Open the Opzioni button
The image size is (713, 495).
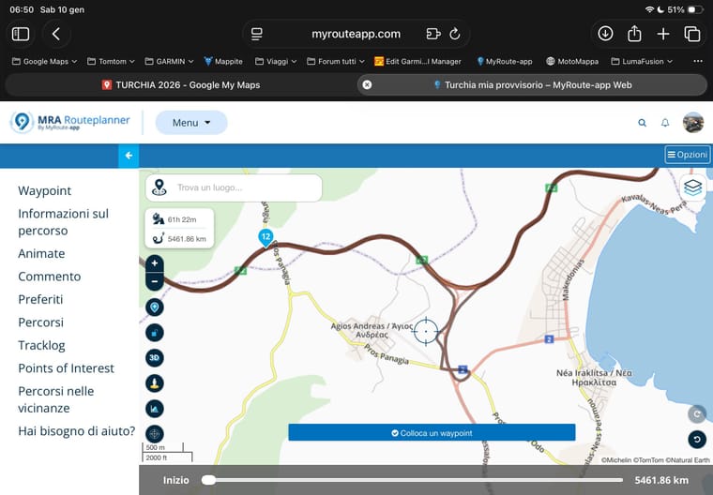[x=687, y=155]
